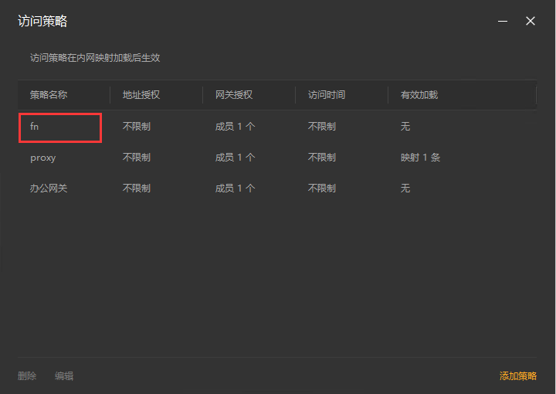Click 成员 1 个 in 办公网关 row
Viewport: 556px width, 394px height.
235,189
